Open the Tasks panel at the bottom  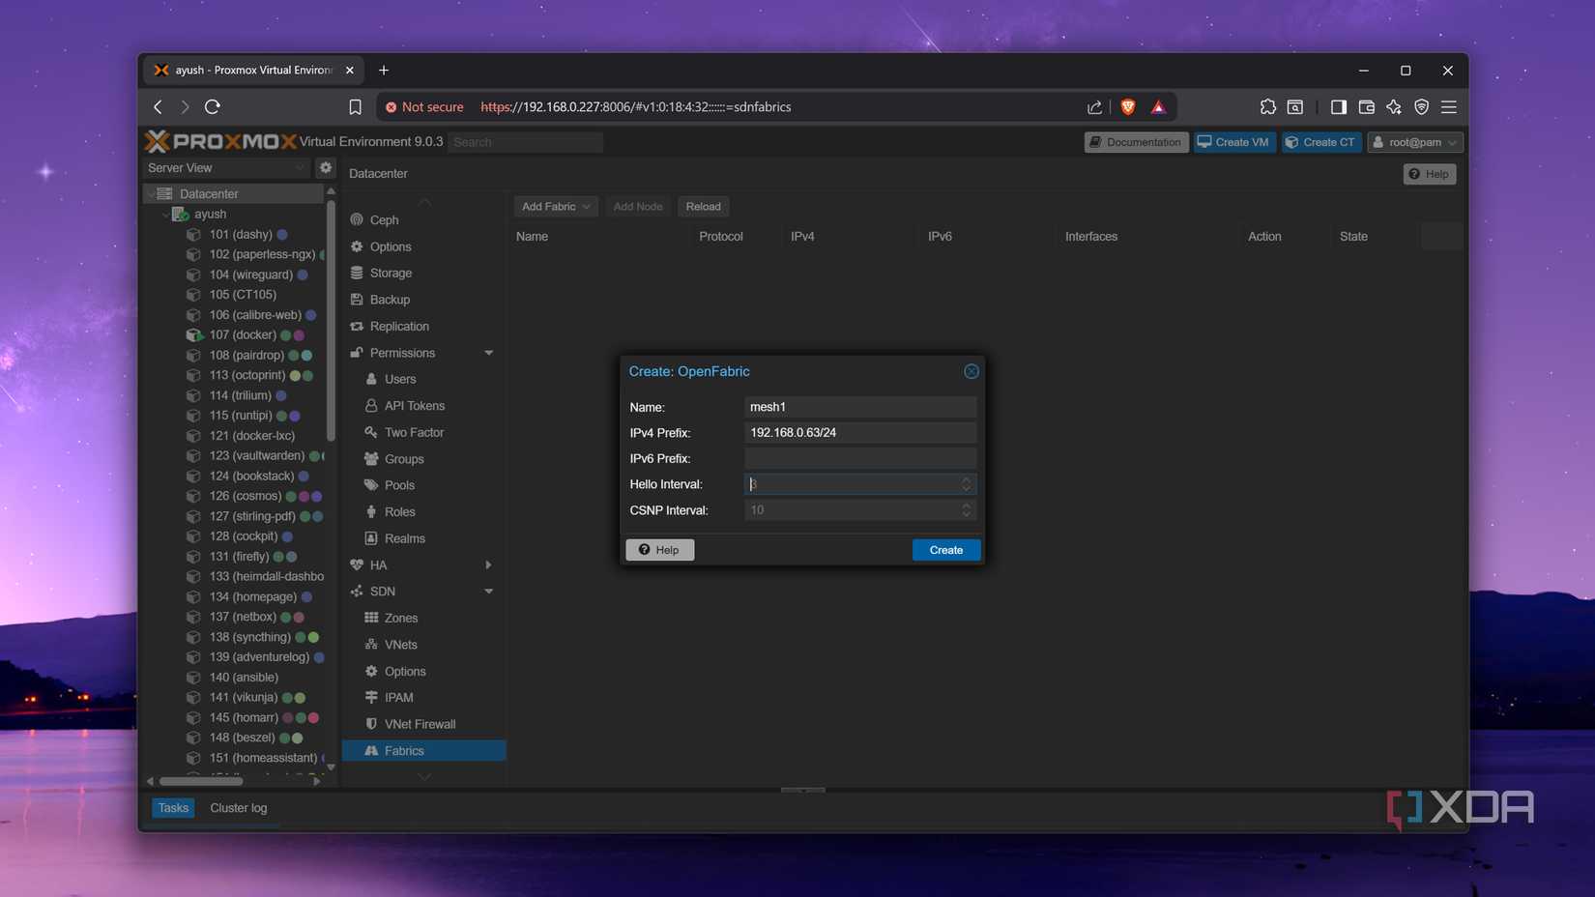coord(172,808)
